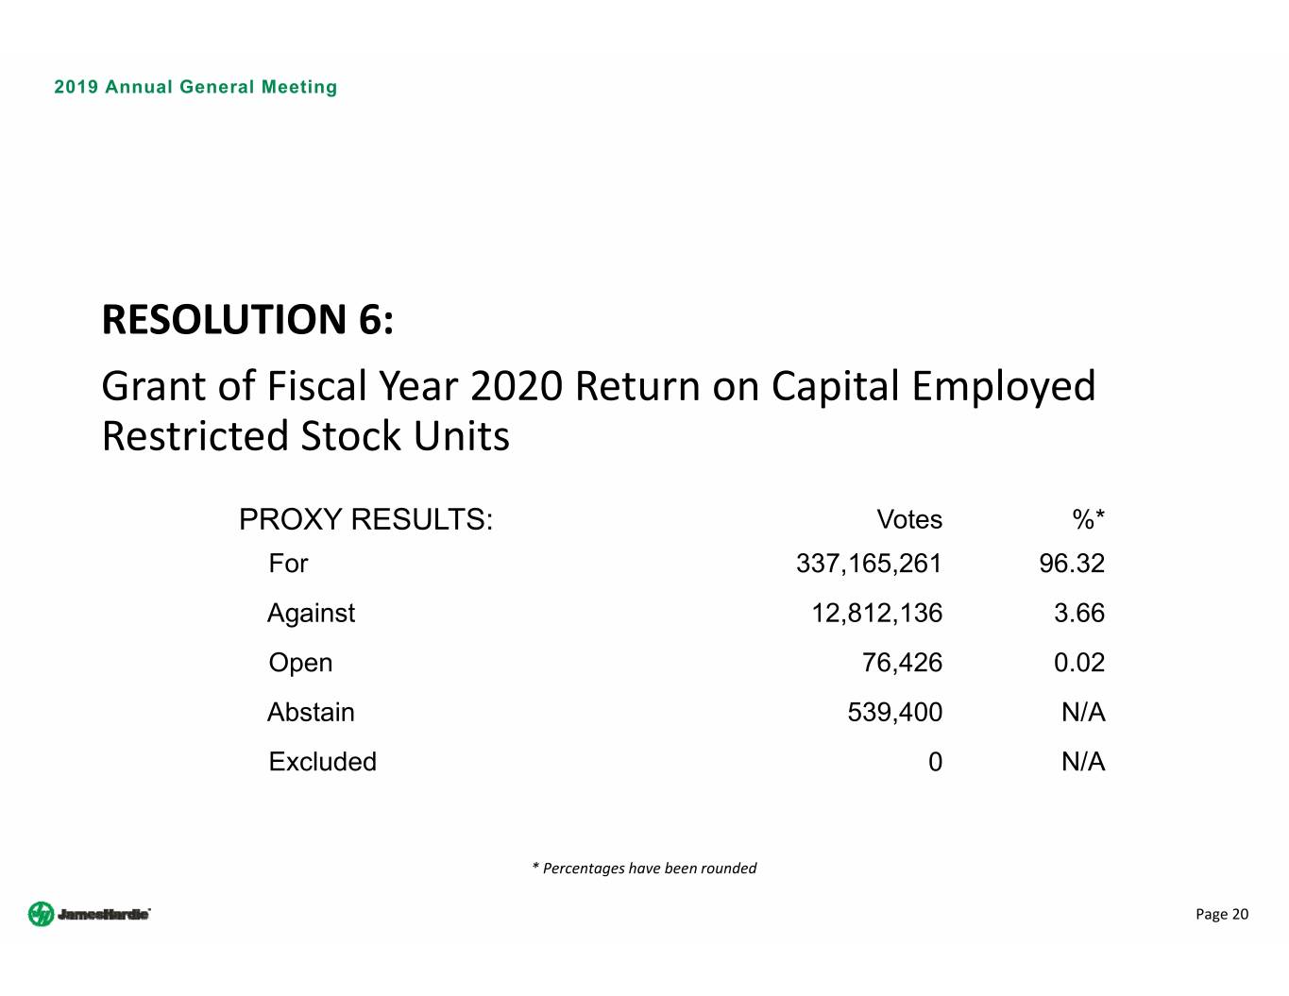Click the 76,426 votes value
Screen dimensions: 1289x996
[902, 663]
